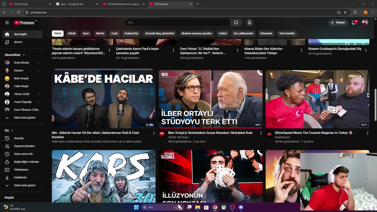Click the YouTube Premium logo
The image size is (377, 212).
(x=26, y=23)
